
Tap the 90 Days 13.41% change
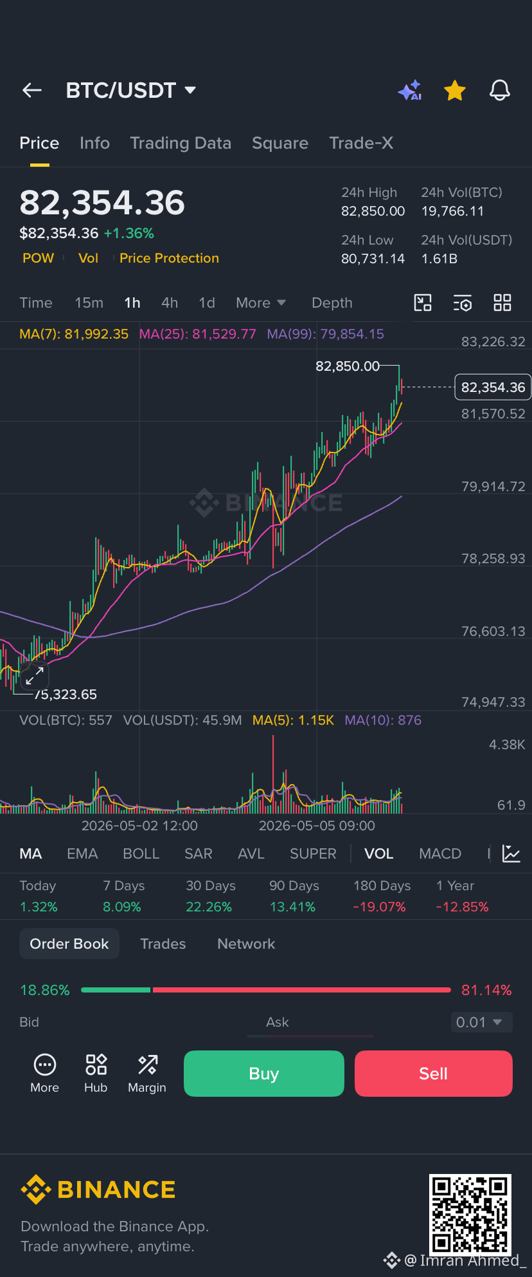point(294,896)
